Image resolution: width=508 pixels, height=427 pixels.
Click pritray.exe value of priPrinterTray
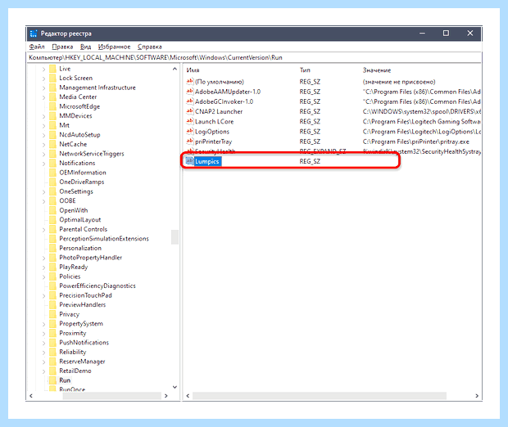point(415,142)
